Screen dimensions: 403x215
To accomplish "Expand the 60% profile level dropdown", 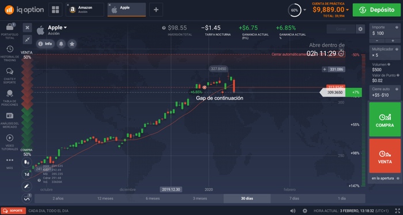I will click(x=305, y=10).
